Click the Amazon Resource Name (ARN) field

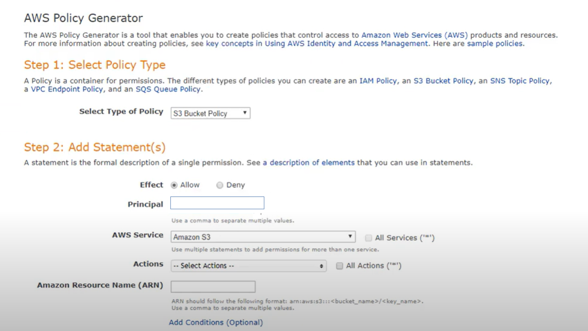[x=212, y=286]
